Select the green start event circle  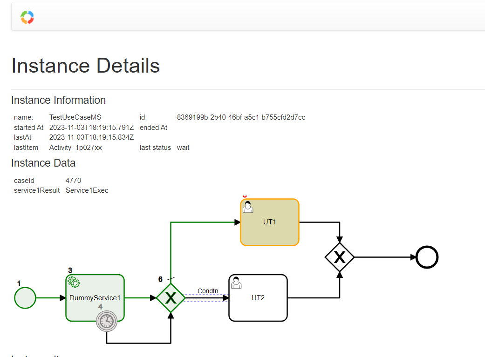pyautogui.click(x=25, y=297)
